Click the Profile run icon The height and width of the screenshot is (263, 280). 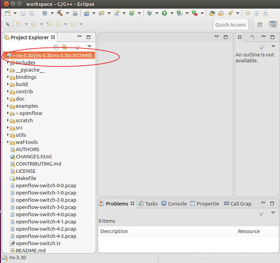click(179, 13)
